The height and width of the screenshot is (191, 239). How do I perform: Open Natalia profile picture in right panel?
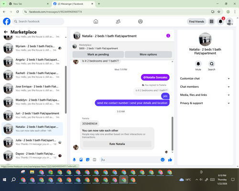(x=205, y=39)
